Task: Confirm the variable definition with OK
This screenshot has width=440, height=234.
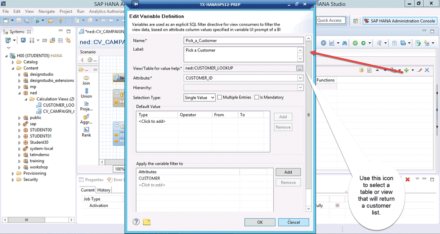Action: point(260,222)
